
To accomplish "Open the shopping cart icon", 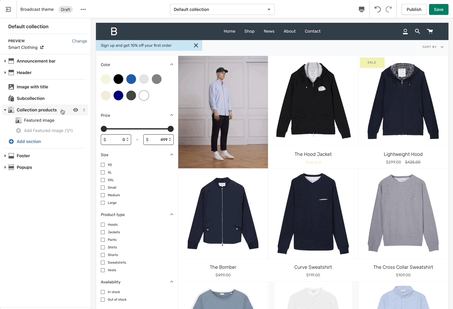I will pyautogui.click(x=430, y=31).
